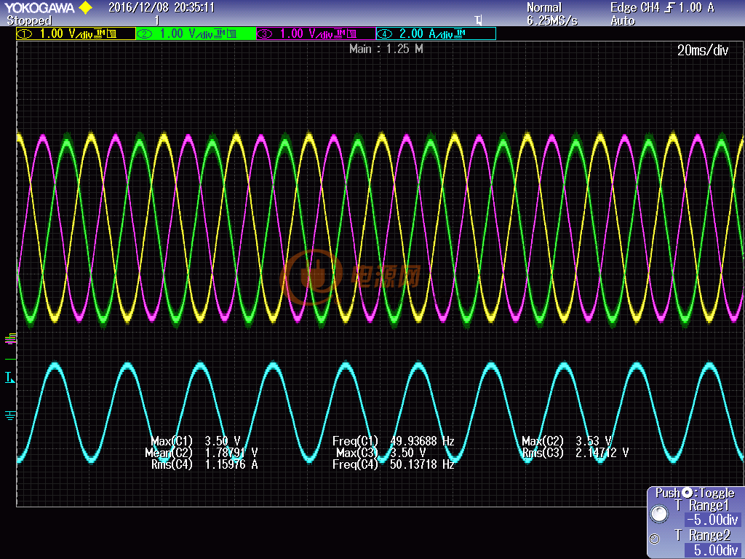
Task: Select the cyan trigger level marker T
Action: pos(9,378)
